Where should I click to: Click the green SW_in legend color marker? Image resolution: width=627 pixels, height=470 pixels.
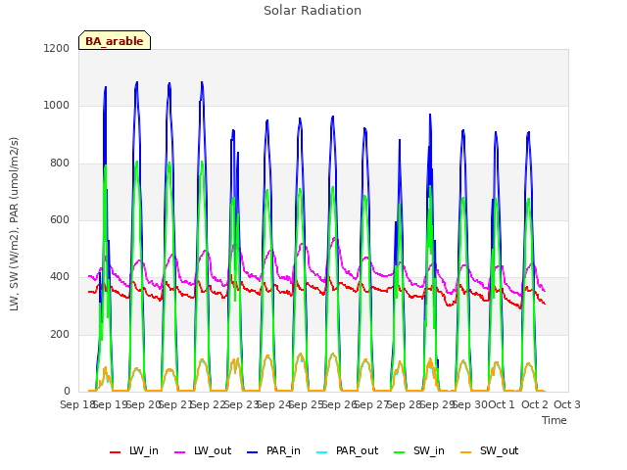(400, 452)
